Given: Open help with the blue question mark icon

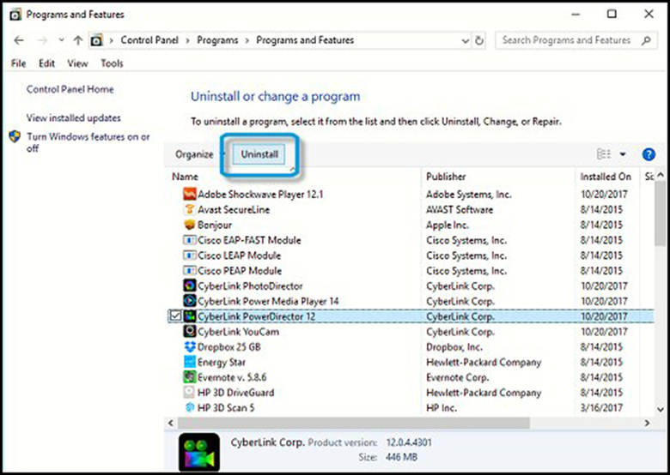Looking at the screenshot, I should tap(649, 154).
